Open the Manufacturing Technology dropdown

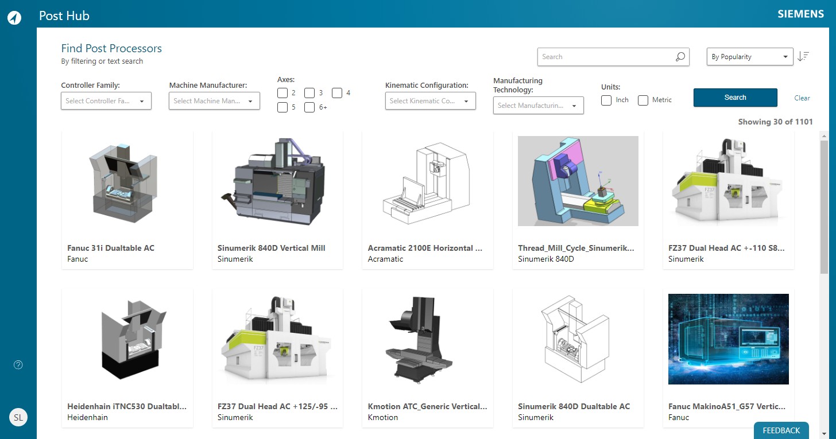coord(538,105)
